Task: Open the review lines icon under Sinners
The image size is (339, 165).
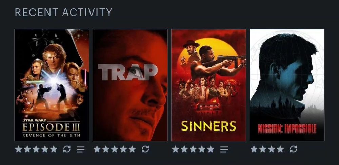Action: tap(224, 149)
